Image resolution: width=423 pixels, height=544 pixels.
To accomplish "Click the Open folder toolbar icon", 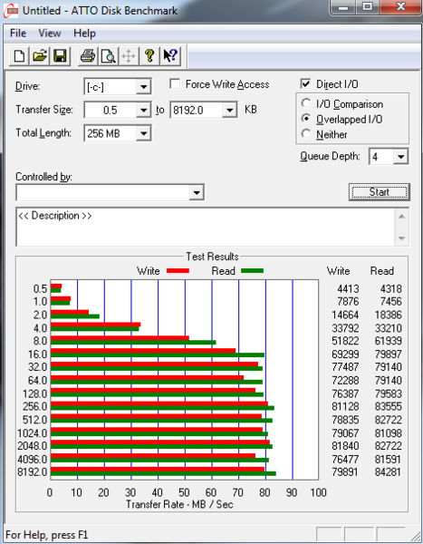I will 40,55.
